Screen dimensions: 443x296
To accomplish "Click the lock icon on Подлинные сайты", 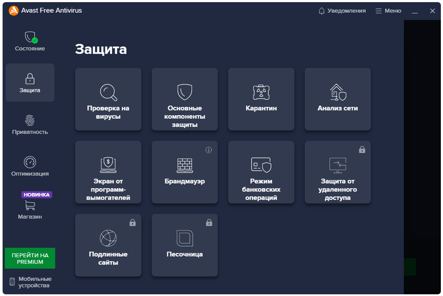I will [132, 222].
